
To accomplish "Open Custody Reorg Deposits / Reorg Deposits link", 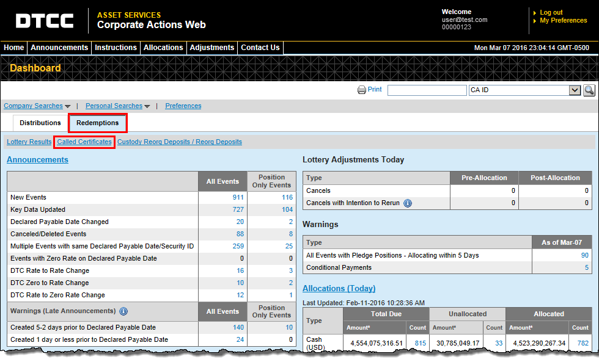I will point(180,142).
